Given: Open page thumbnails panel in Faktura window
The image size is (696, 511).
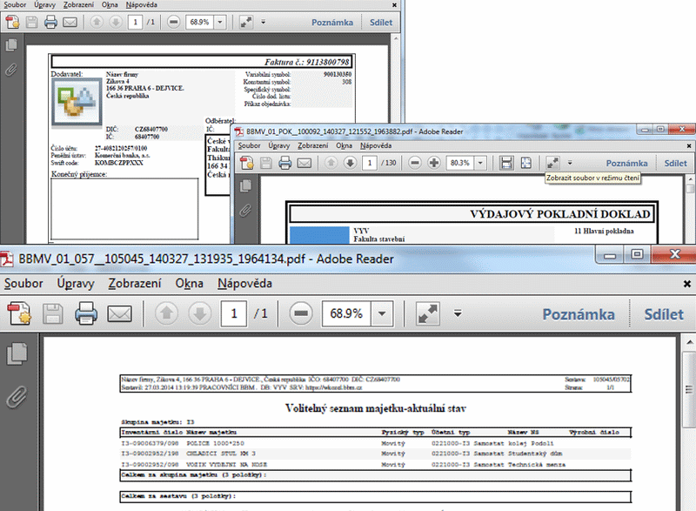Looking at the screenshot, I should tap(11, 45).
